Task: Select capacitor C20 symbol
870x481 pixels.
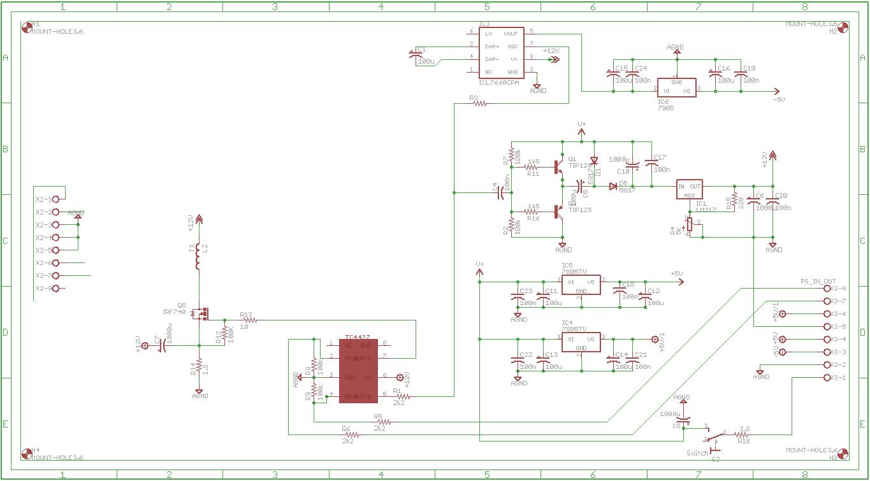Action: click(772, 202)
